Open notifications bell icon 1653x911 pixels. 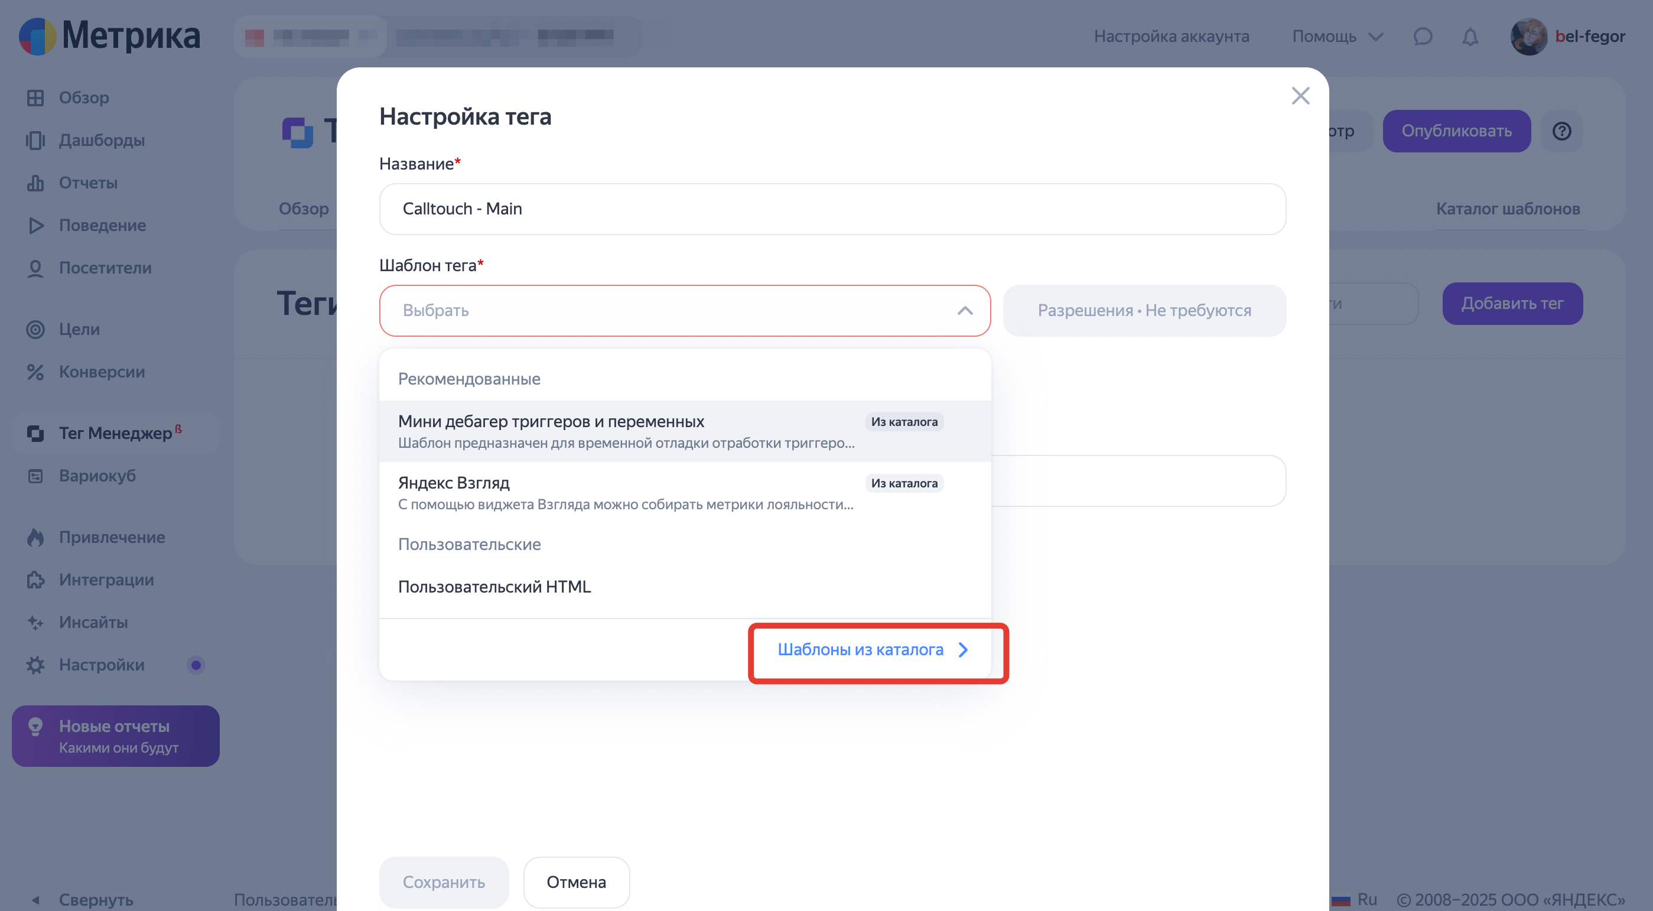coord(1469,37)
